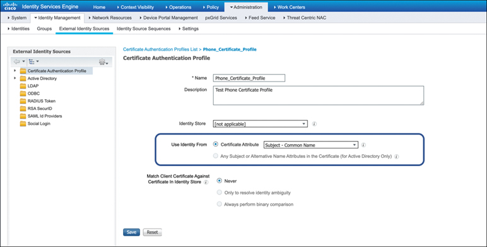Select Any Subject or Alternative Name Attributes radio
Screen dimensions: 487x247
(216, 156)
